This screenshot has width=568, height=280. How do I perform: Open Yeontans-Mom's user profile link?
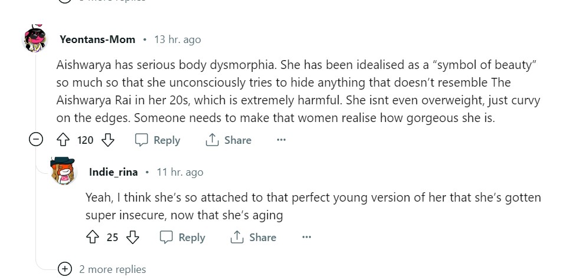coord(97,39)
